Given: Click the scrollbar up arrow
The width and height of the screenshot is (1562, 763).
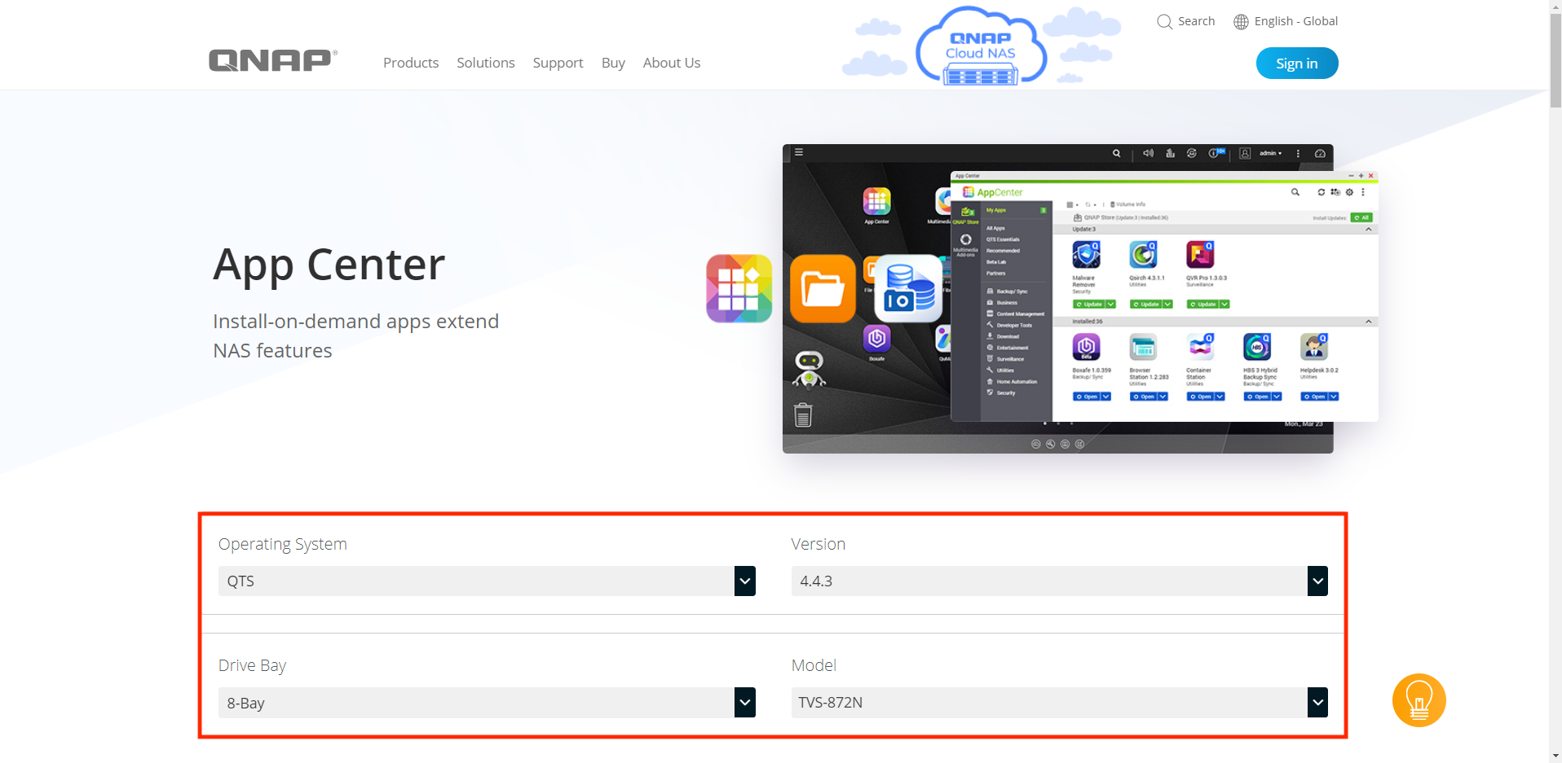Looking at the screenshot, I should point(1555,6).
